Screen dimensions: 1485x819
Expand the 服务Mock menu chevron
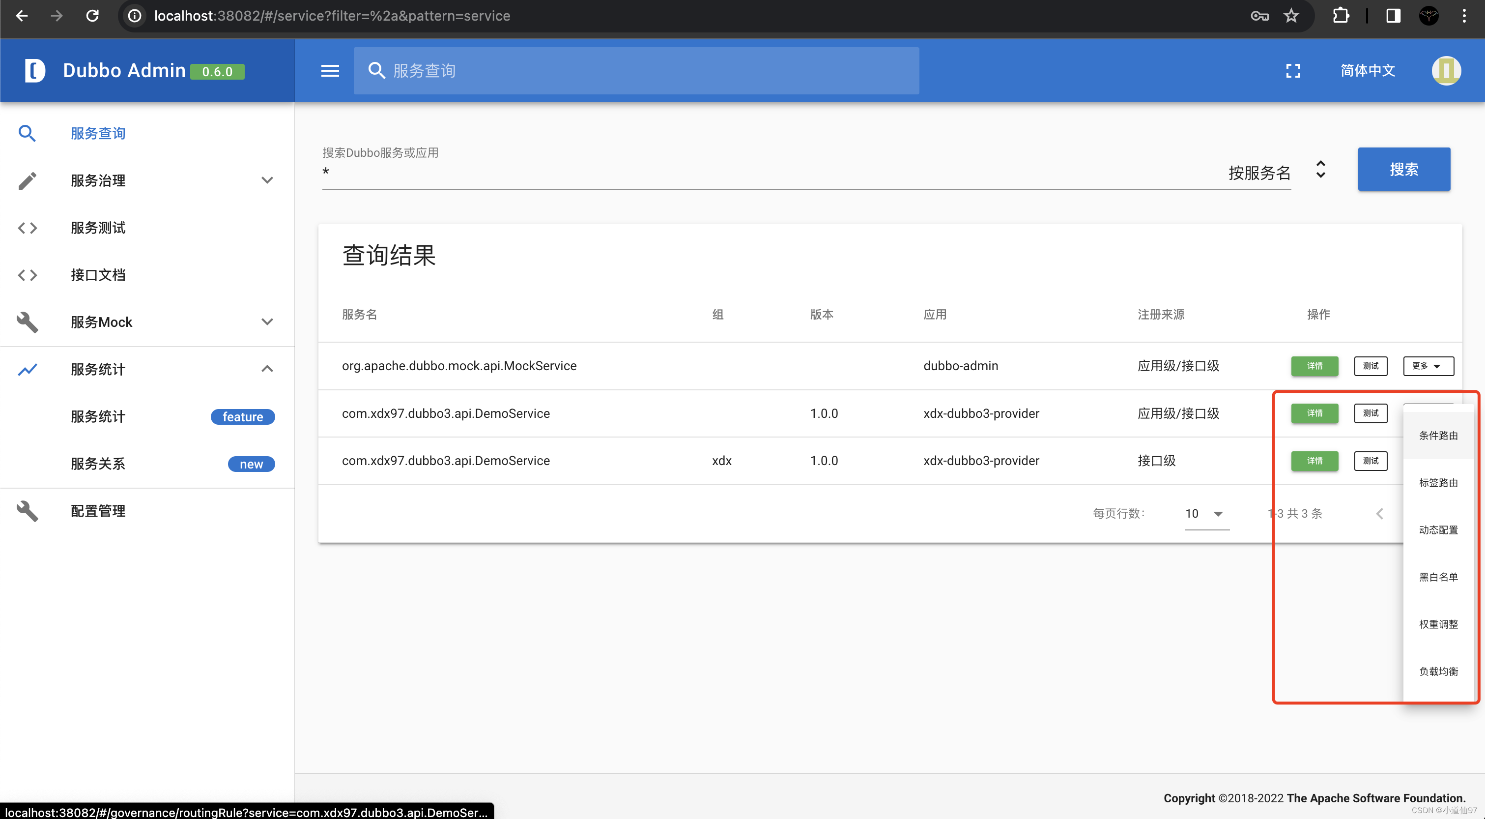click(x=267, y=321)
